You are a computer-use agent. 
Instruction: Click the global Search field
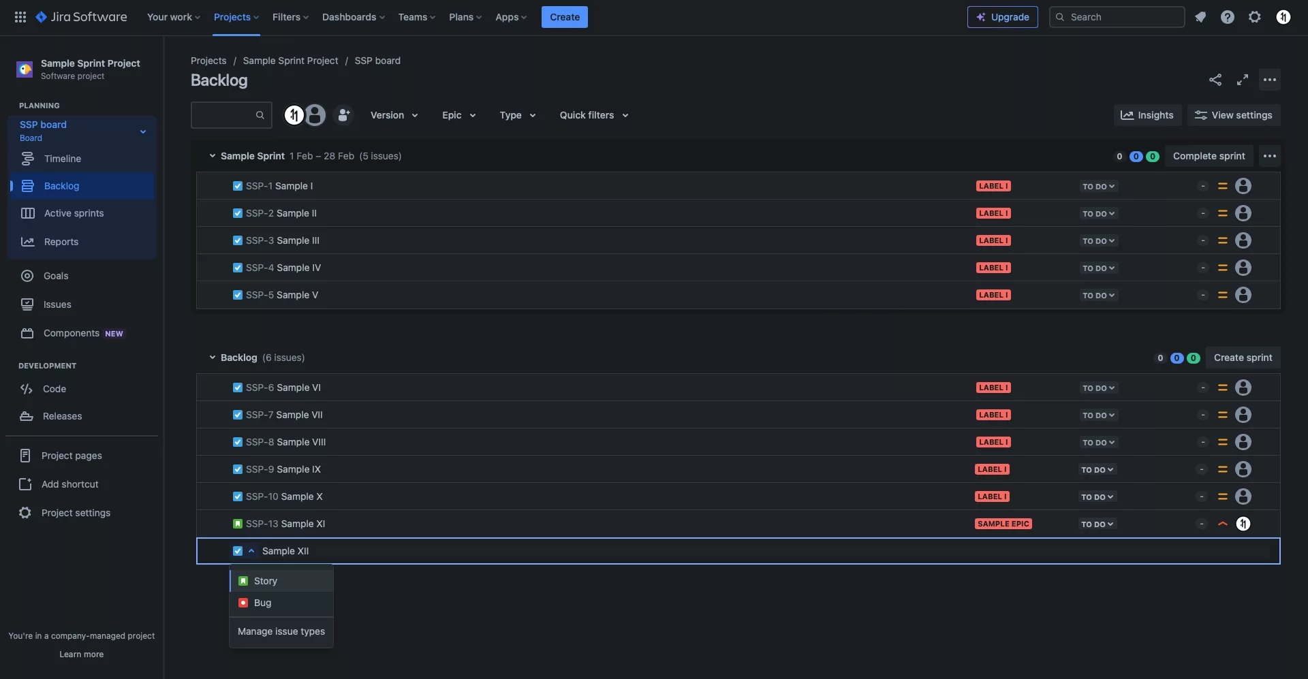click(1117, 17)
